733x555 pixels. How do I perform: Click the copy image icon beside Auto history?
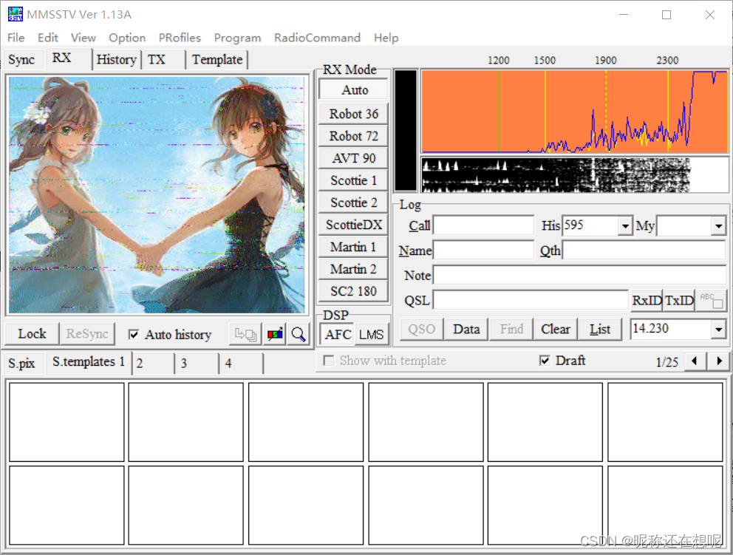point(245,334)
